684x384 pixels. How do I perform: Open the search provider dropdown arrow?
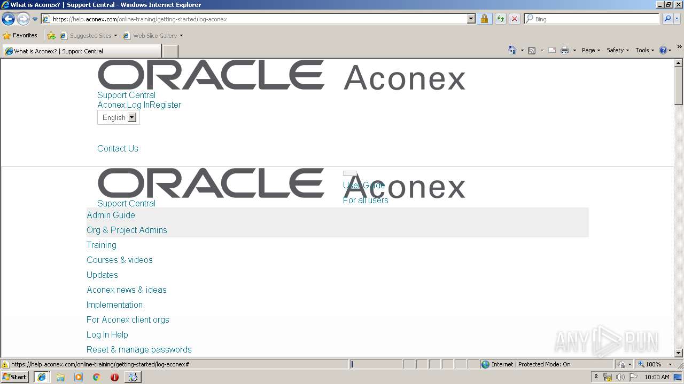677,19
